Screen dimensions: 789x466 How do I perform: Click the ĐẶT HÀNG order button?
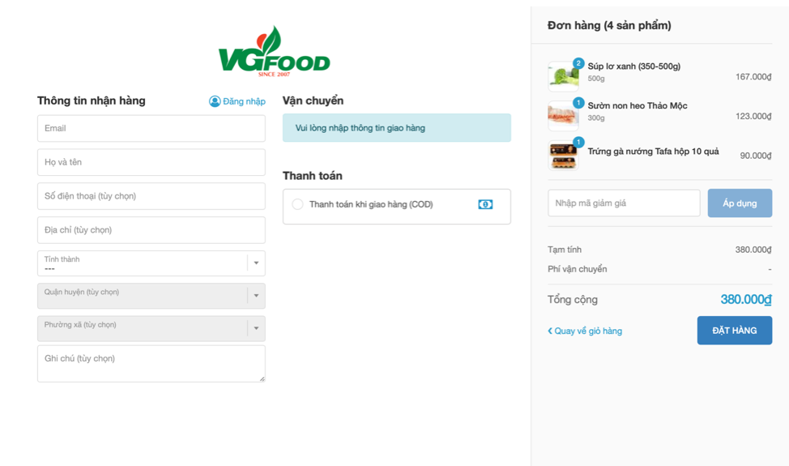click(734, 330)
